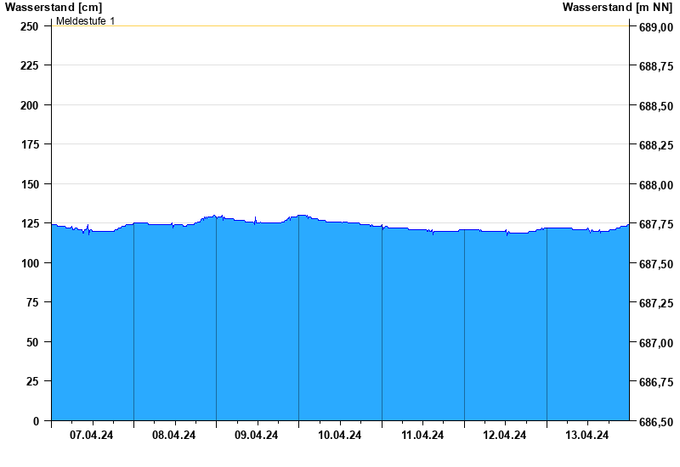Click the 689,00 label on right axis
Image resolution: width=680 pixels, height=467 pixels.
click(655, 27)
